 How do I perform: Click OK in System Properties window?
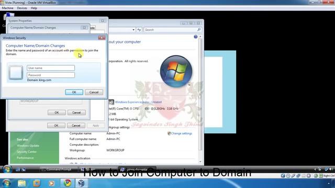(x=56, y=125)
